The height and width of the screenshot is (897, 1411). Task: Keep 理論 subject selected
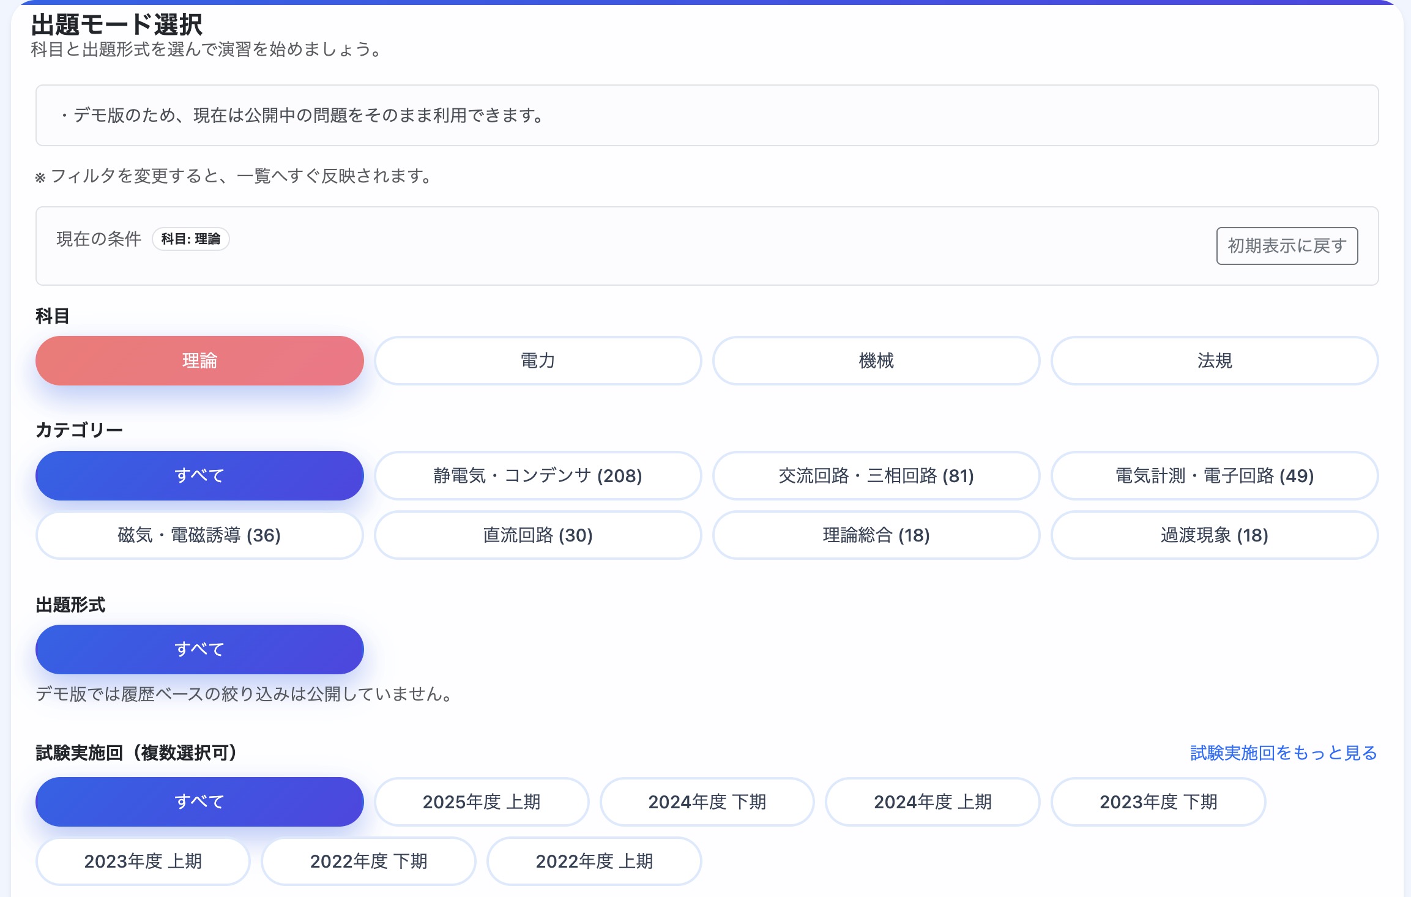pyautogui.click(x=199, y=361)
